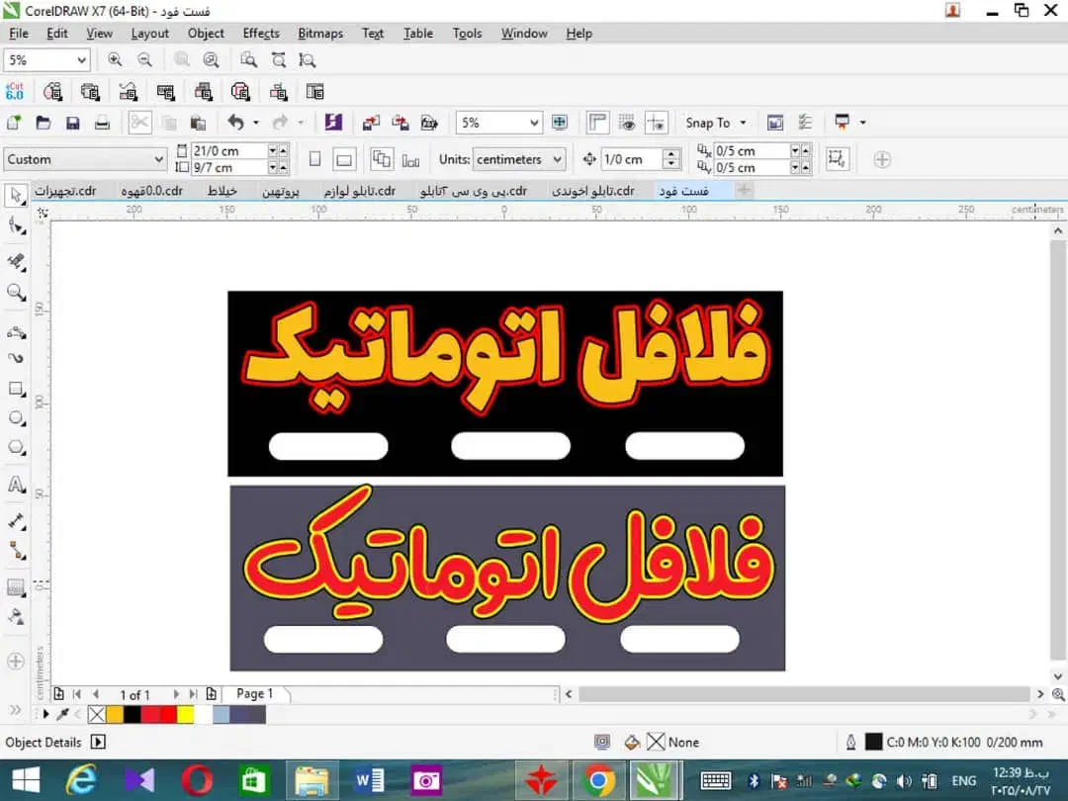The width and height of the screenshot is (1068, 801).
Task: Open the Units centimeters dropdown
Action: click(517, 159)
